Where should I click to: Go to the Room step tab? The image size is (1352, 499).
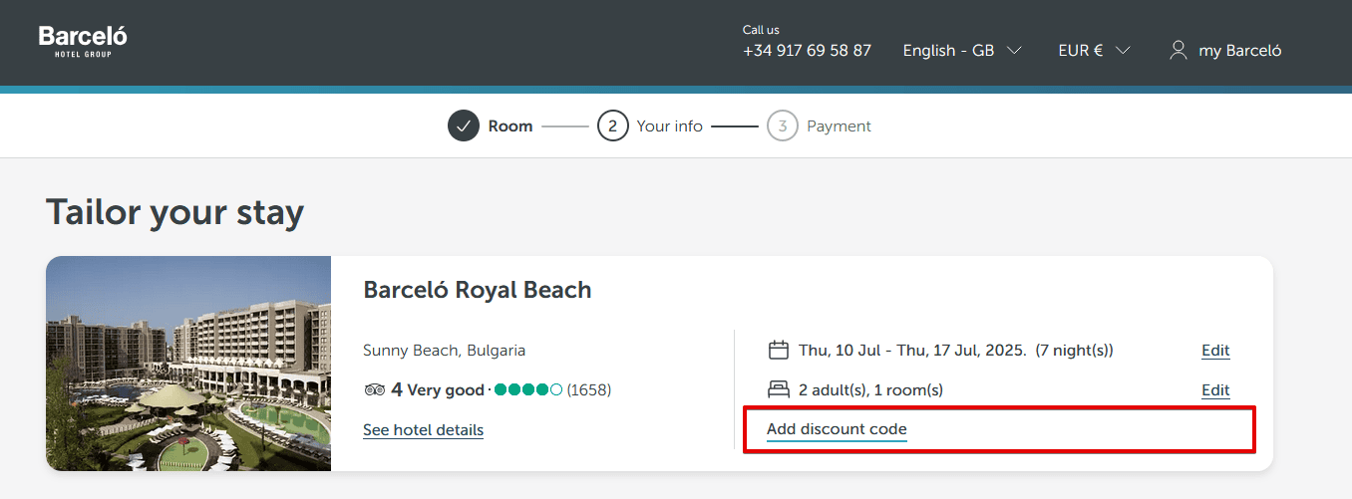(509, 126)
